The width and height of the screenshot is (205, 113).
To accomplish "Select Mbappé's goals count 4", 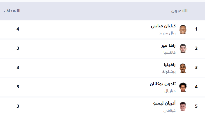I will pyautogui.click(x=18, y=29).
